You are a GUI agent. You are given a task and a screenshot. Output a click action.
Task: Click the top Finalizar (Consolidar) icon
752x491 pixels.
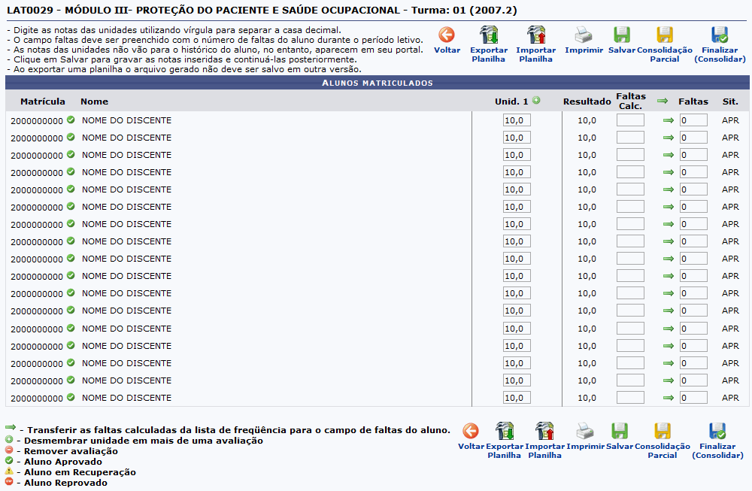click(x=720, y=35)
